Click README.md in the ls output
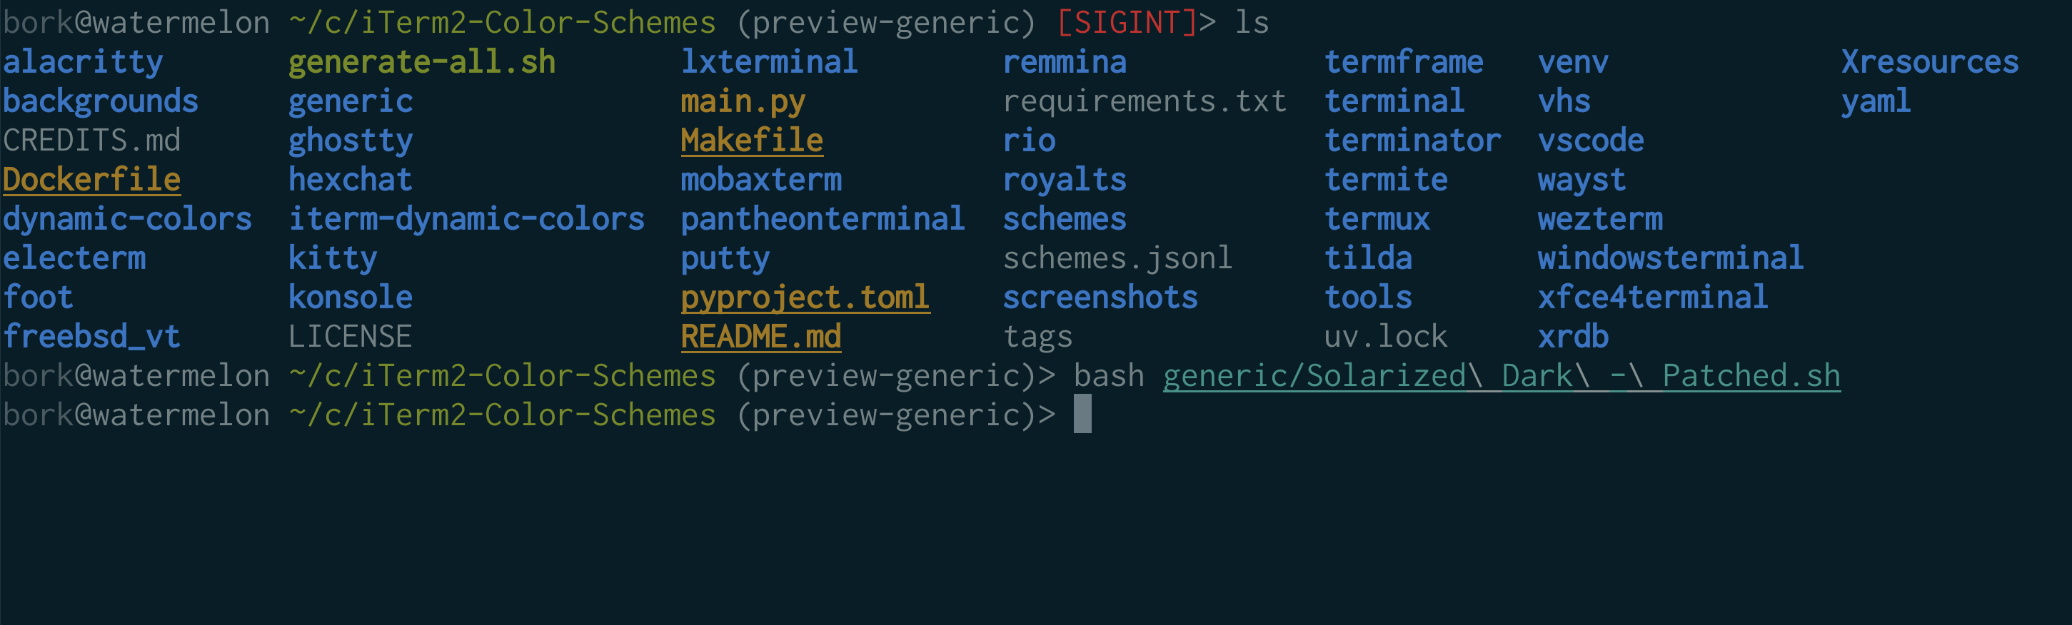 761,336
